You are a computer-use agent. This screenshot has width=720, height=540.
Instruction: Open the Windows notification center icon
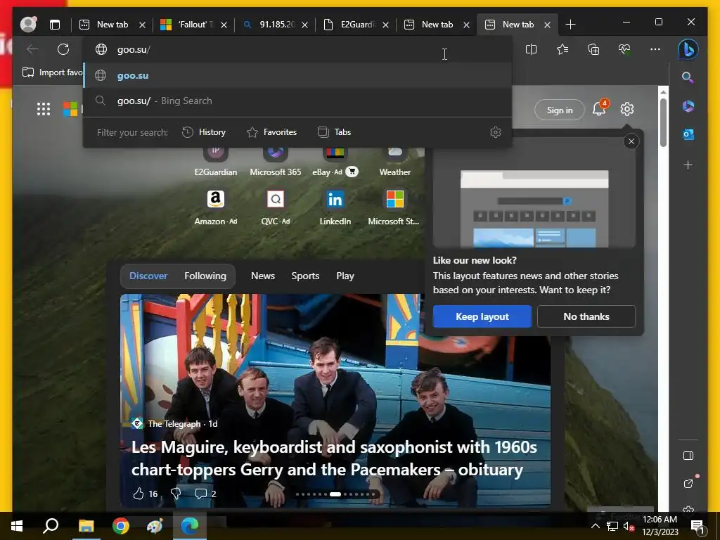tap(697, 527)
